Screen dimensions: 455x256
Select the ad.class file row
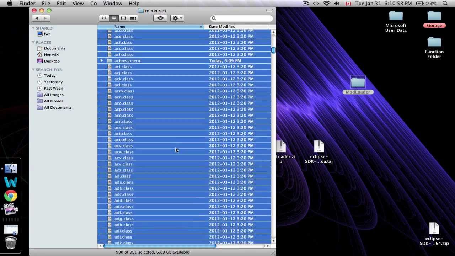184,176
